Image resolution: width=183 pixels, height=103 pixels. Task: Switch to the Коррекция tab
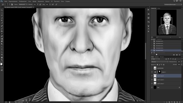tap(159, 39)
